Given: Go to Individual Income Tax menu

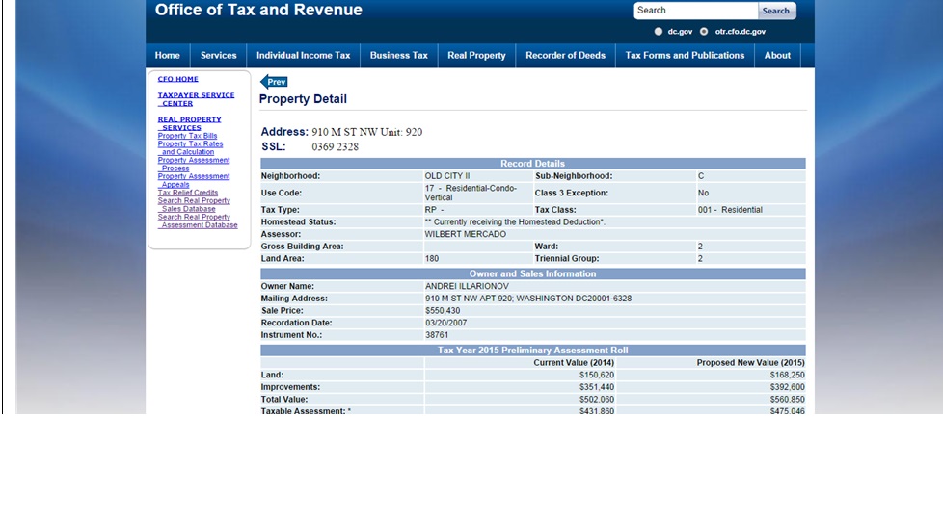Looking at the screenshot, I should (x=303, y=56).
